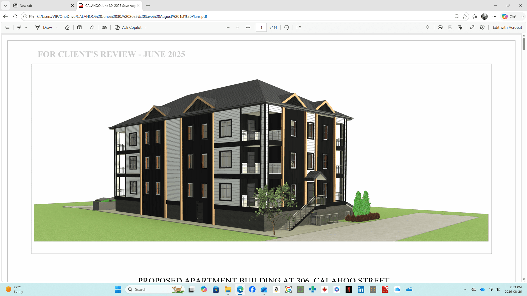The height and width of the screenshot is (296, 527).
Task: Open LinkedIn from the taskbar
Action: tap(361, 289)
